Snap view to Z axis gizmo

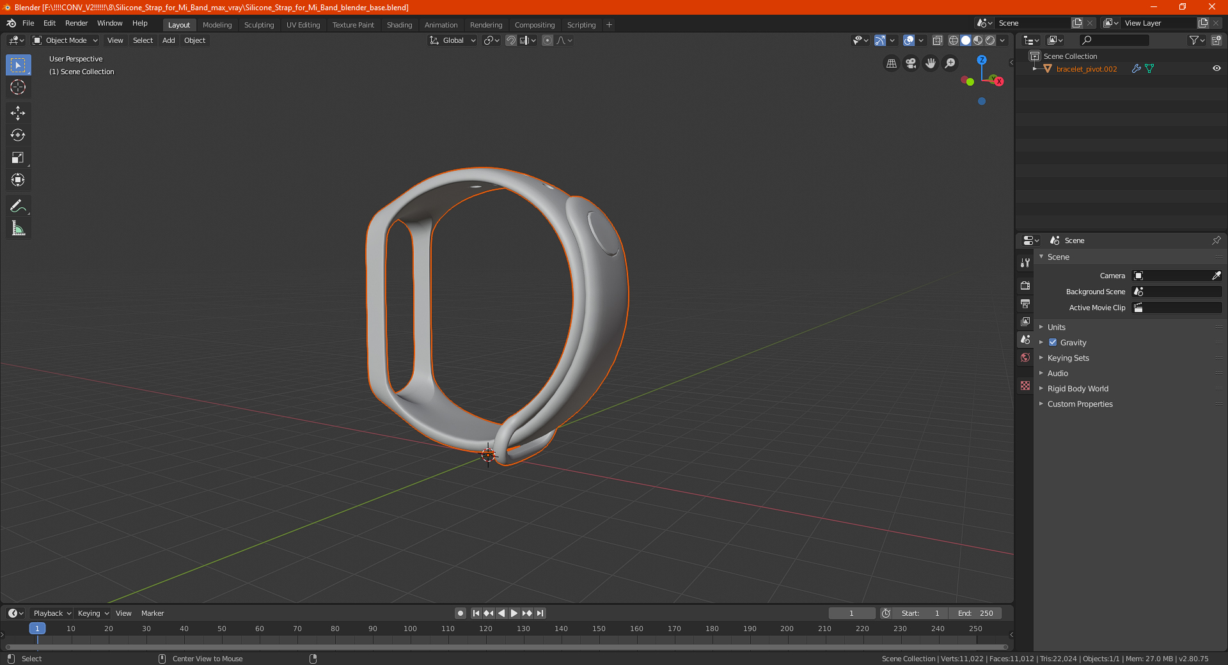point(982,59)
